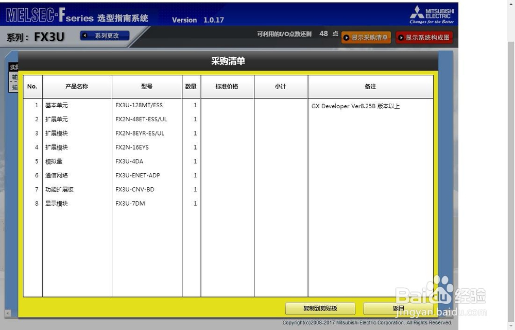Screen dimensions: 515x330
Task: Open 显示采购清单 orange button
Action: (x=366, y=38)
